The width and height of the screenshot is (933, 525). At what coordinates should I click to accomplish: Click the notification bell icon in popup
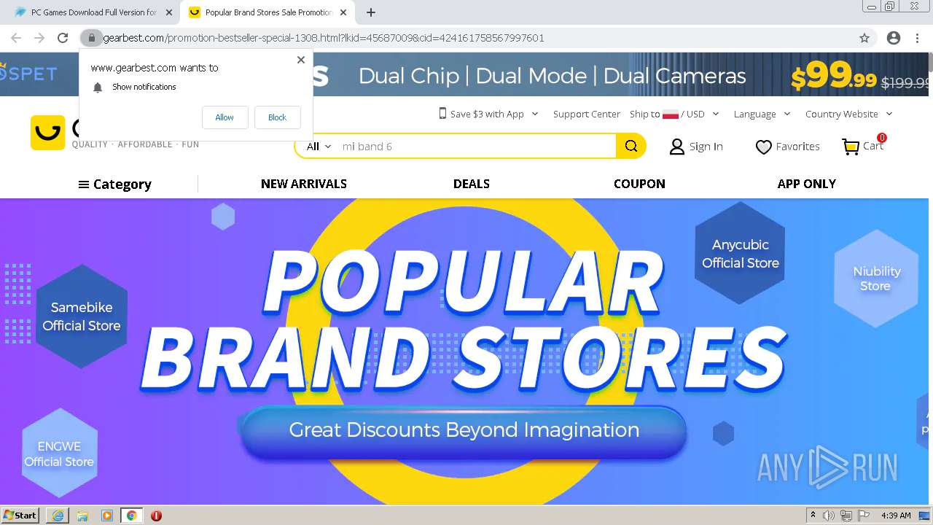pyautogui.click(x=98, y=87)
